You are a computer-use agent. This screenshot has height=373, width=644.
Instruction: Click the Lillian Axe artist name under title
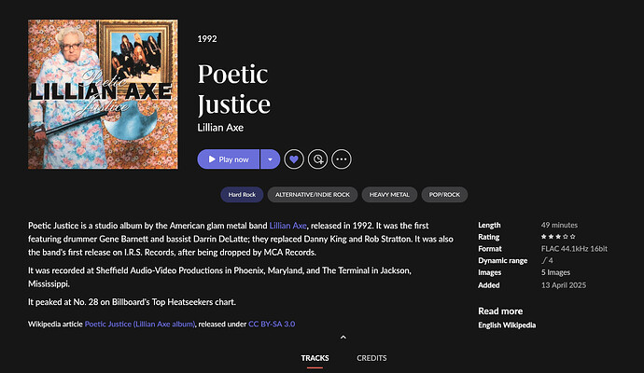222,127
